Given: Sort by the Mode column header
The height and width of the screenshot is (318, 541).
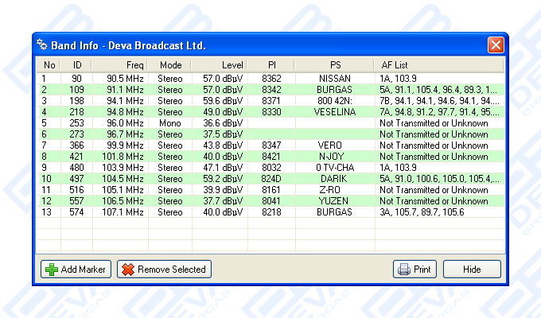Looking at the screenshot, I should [x=169, y=64].
